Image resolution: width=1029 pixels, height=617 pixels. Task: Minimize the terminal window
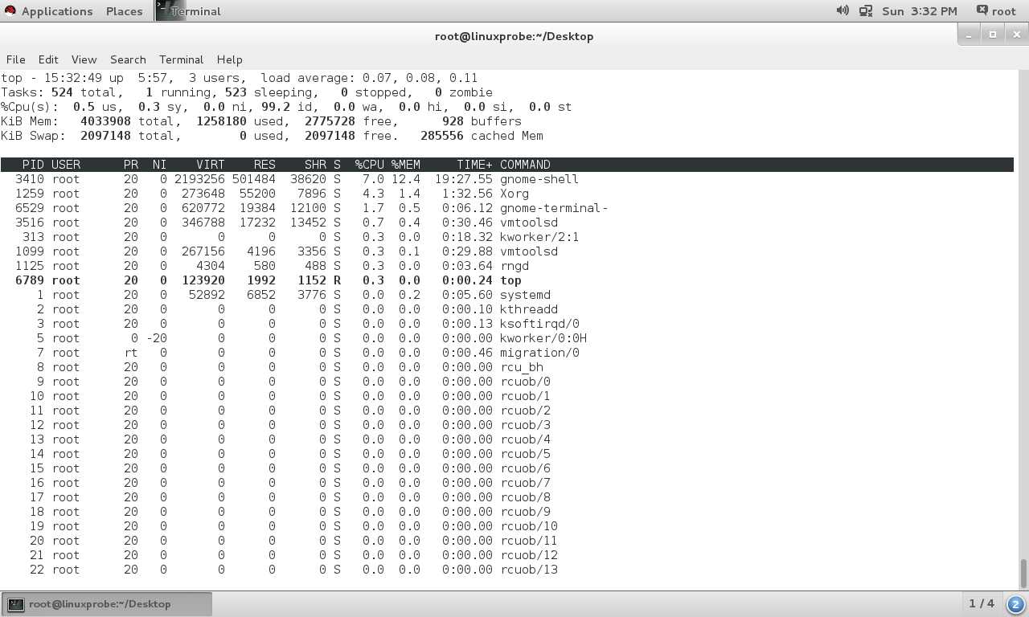click(x=970, y=35)
